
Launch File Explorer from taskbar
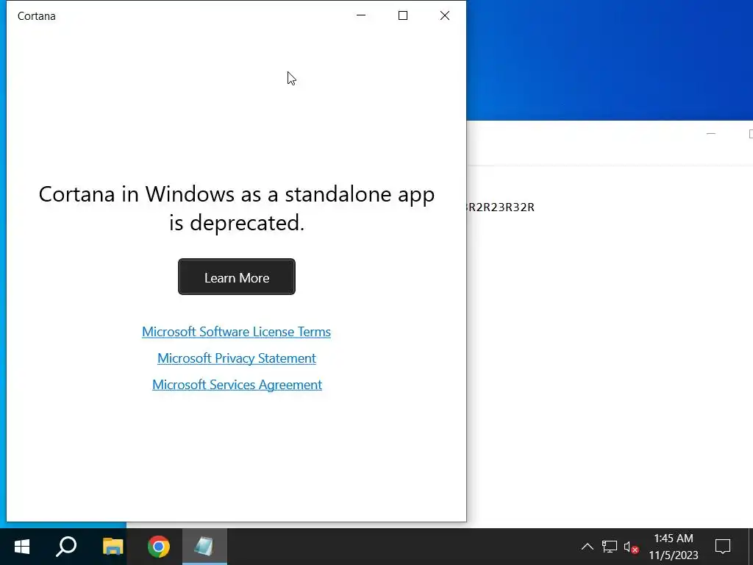(x=113, y=547)
